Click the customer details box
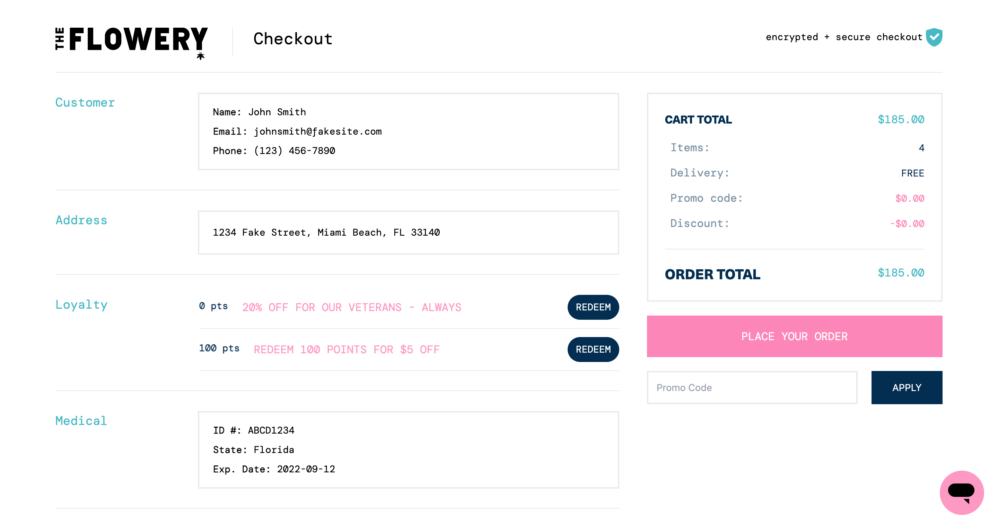Screen dimensions: 998x526 (408, 131)
